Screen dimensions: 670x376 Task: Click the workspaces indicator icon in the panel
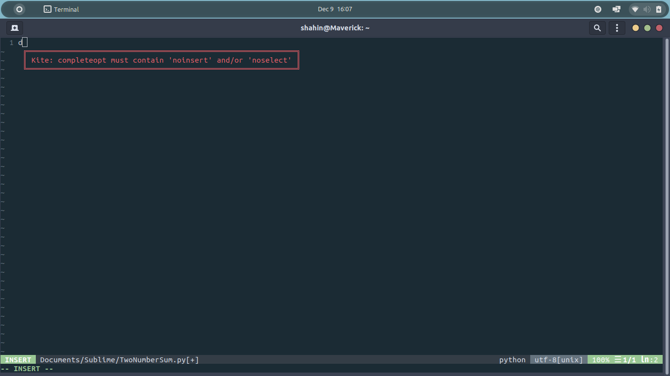click(x=616, y=9)
